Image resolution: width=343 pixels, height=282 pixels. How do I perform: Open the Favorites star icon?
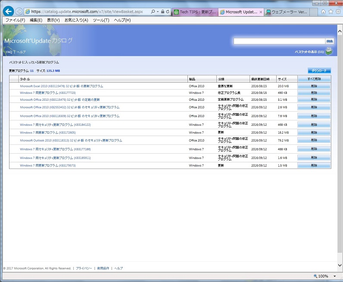click(331, 12)
